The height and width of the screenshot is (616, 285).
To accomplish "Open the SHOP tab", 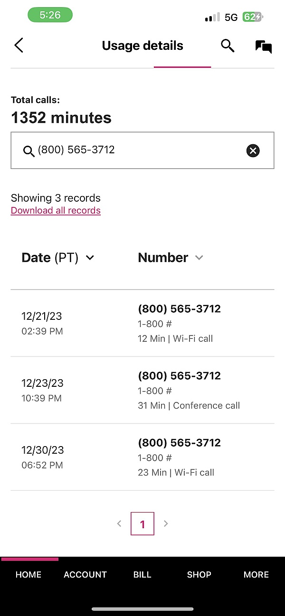I will click(x=199, y=575).
